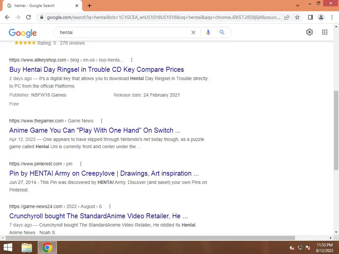Click the share page icon in address bar

[287, 17]
